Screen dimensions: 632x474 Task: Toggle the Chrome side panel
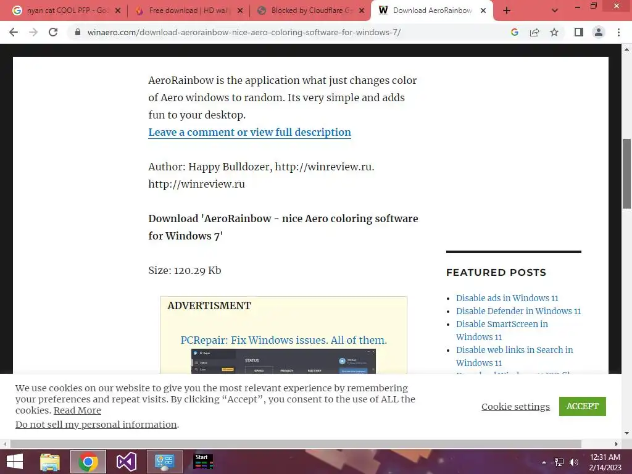(579, 32)
